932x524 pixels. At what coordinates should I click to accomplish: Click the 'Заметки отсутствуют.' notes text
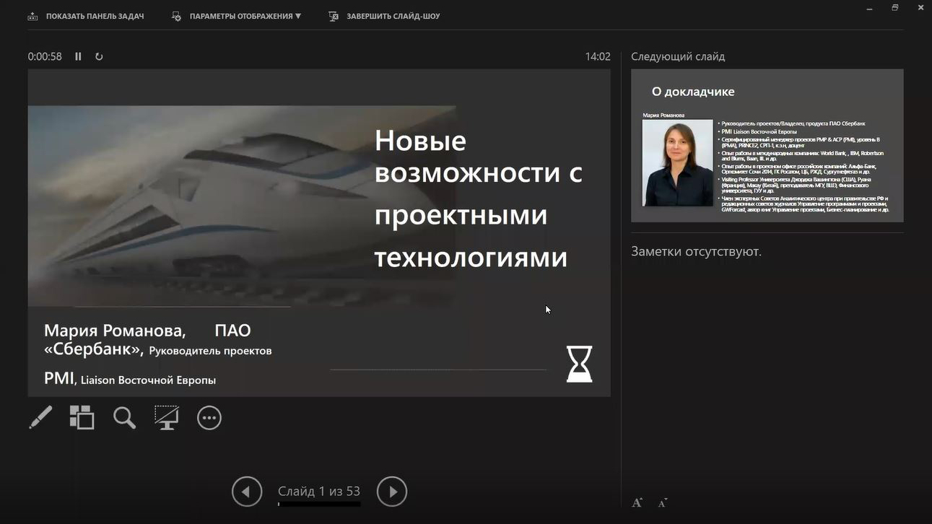point(696,251)
